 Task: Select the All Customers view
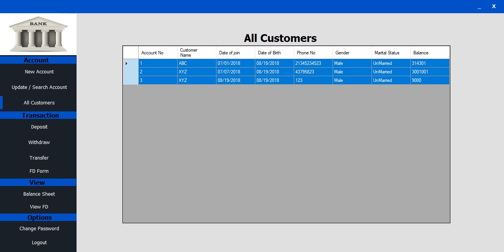click(39, 103)
